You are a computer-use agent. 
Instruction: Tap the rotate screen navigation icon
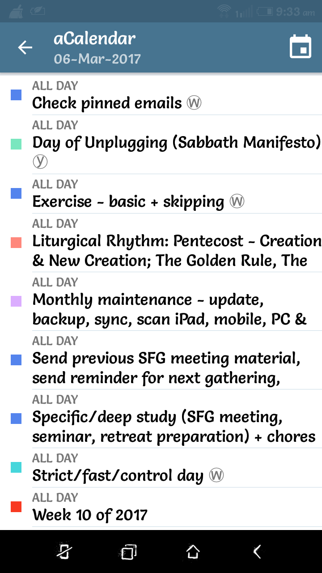point(64,552)
